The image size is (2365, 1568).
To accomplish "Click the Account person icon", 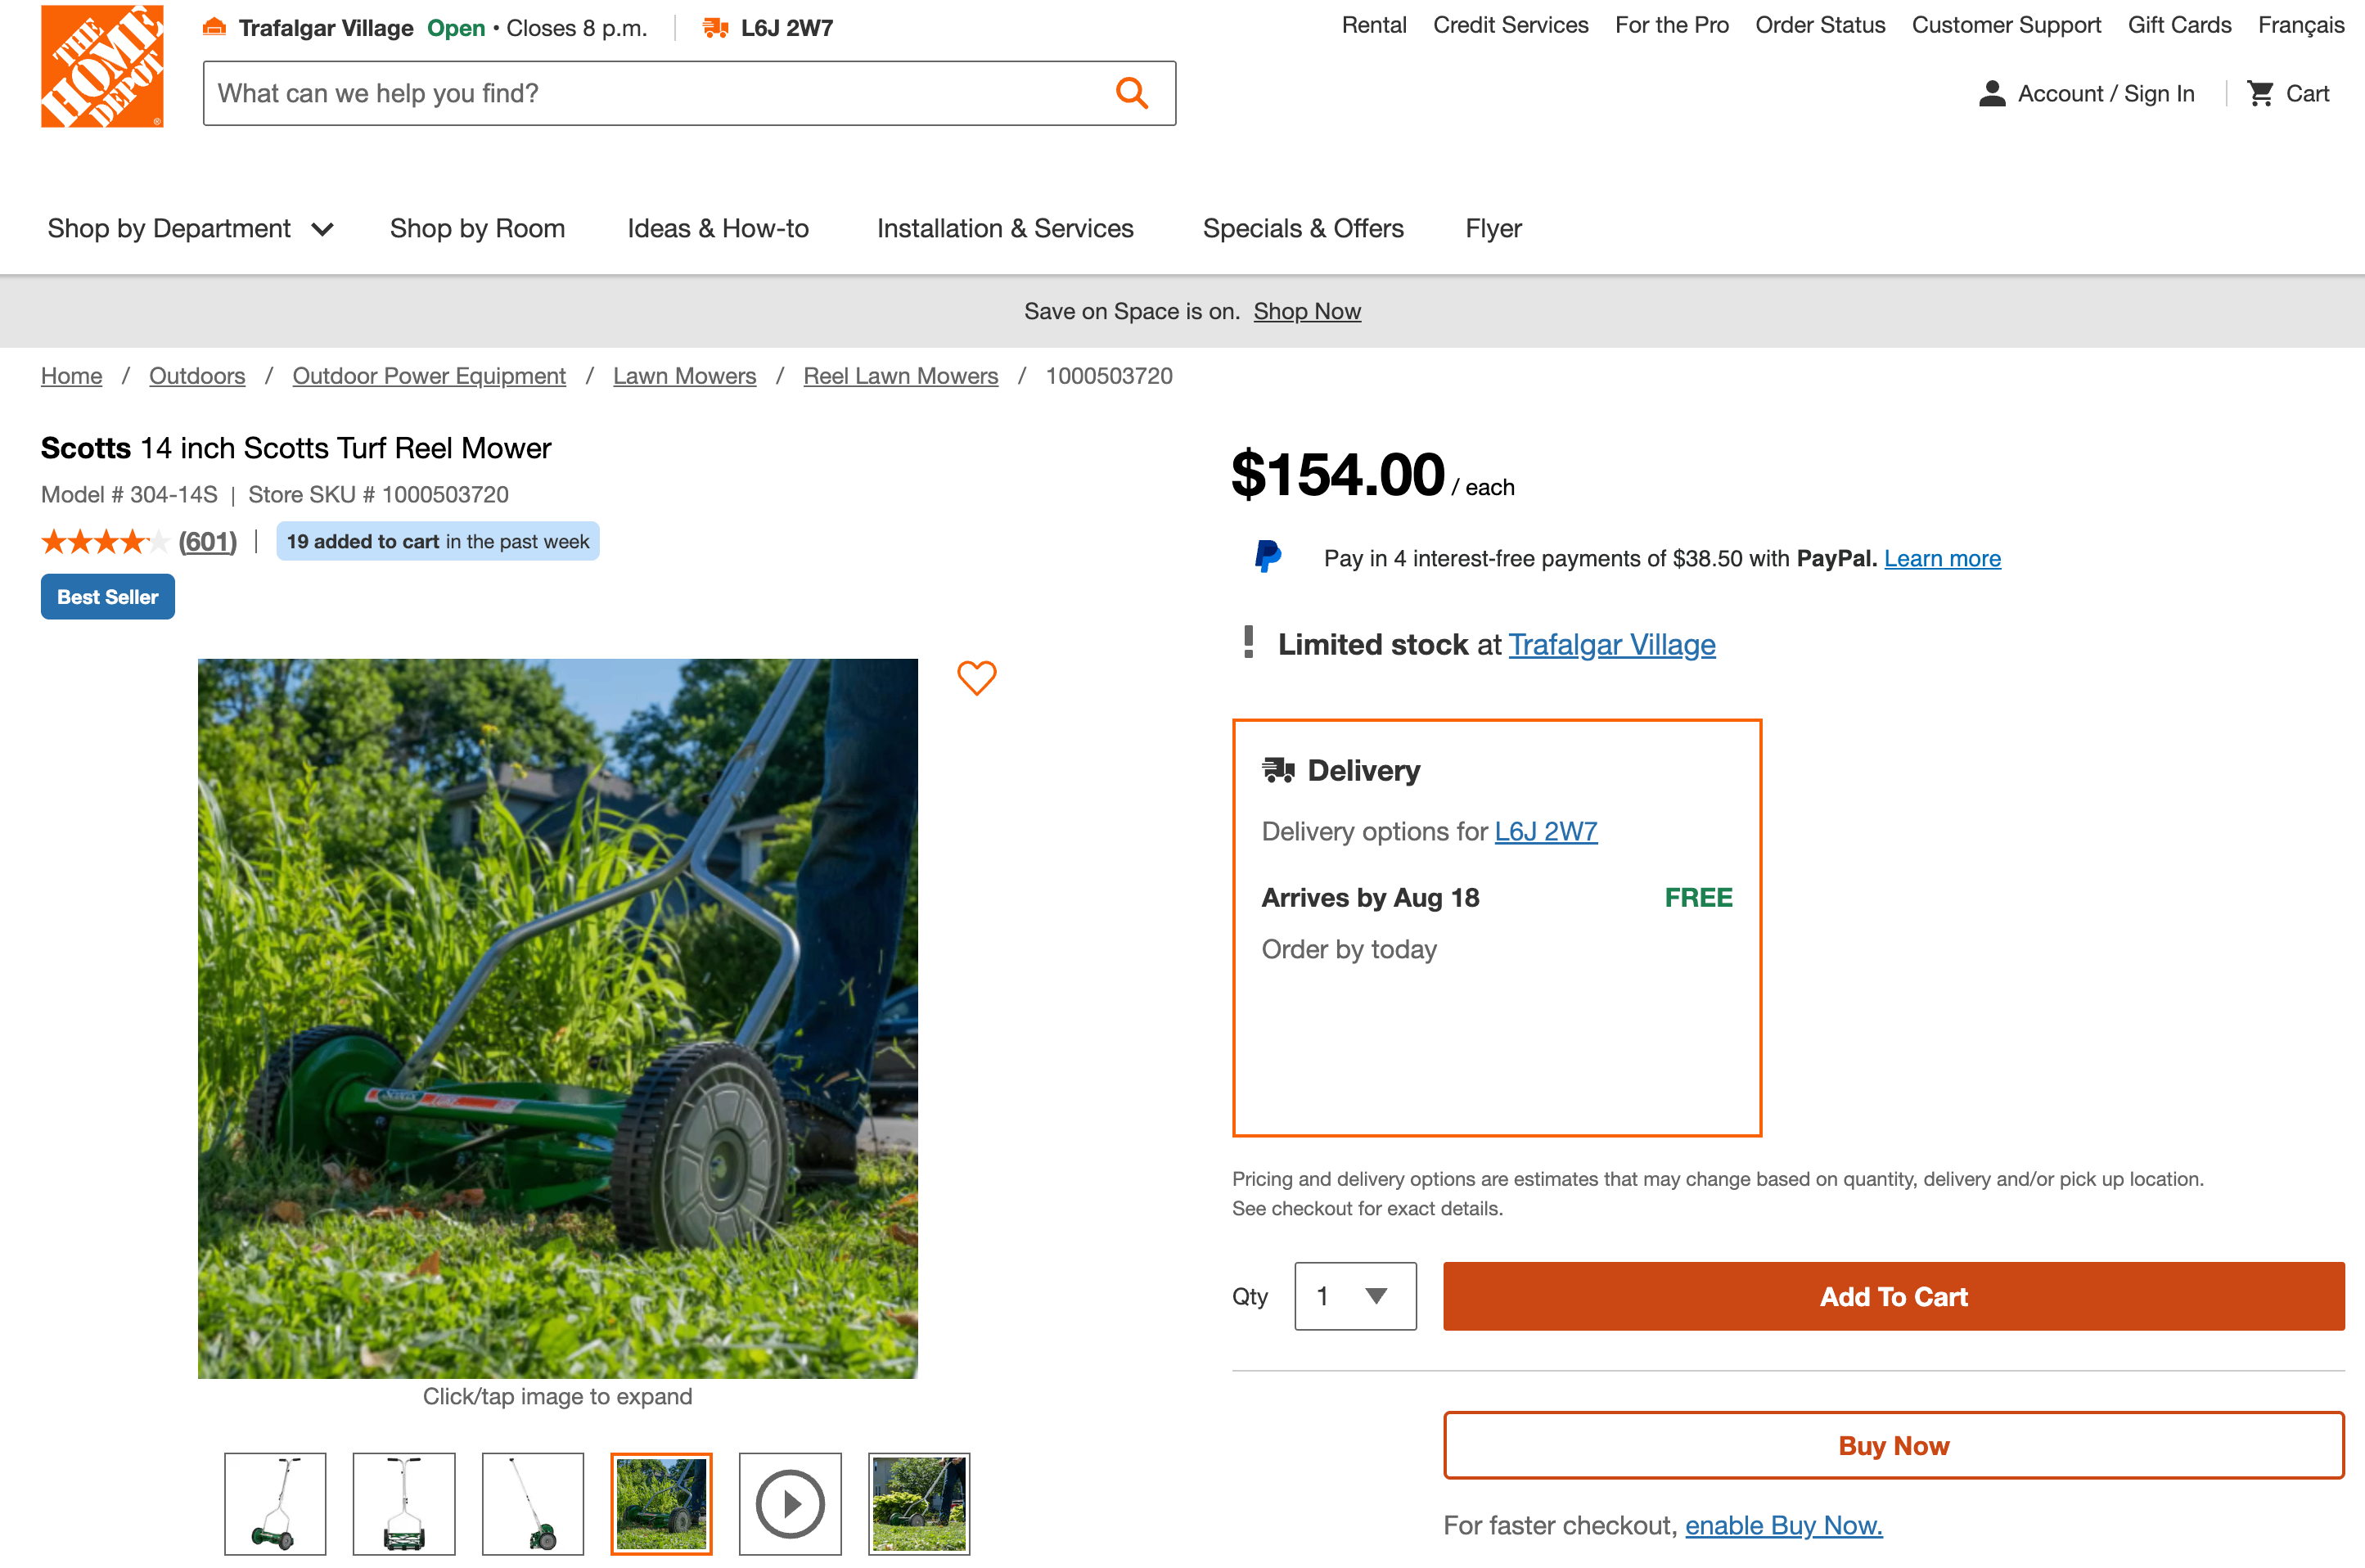I will pos(1992,93).
